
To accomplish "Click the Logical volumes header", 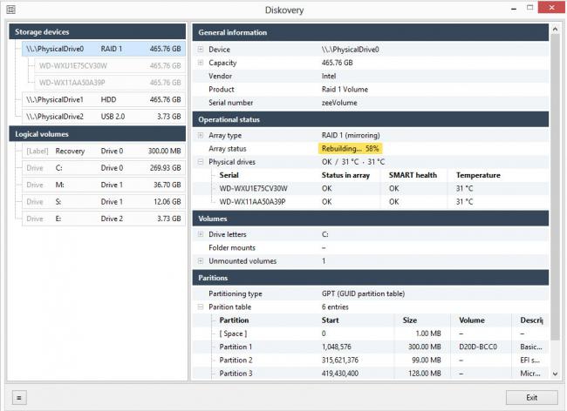I will [98, 134].
